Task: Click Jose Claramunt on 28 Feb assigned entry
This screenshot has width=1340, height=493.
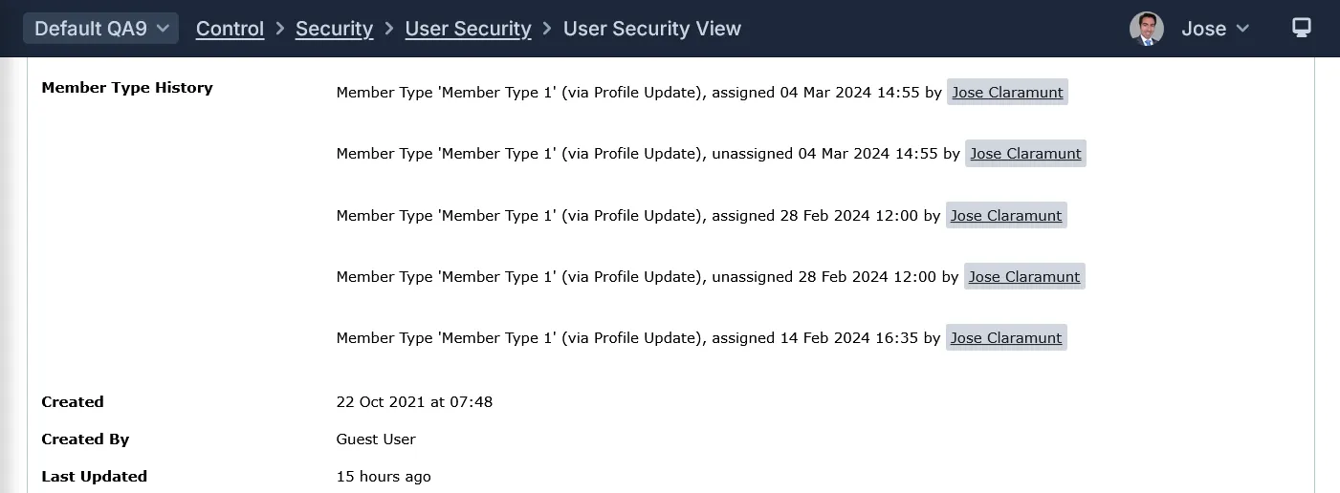Action: [1006, 216]
